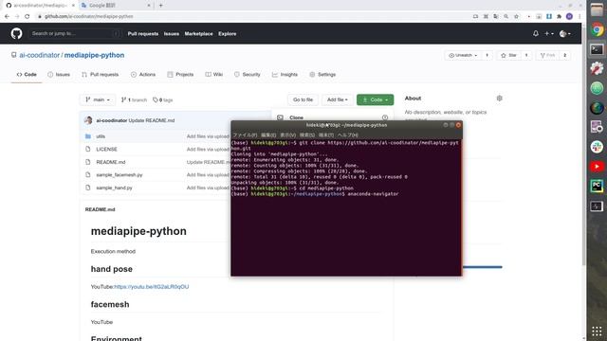This screenshot has height=341, width=607.
Task: Open Terminal from the dock
Action: (x=597, y=49)
